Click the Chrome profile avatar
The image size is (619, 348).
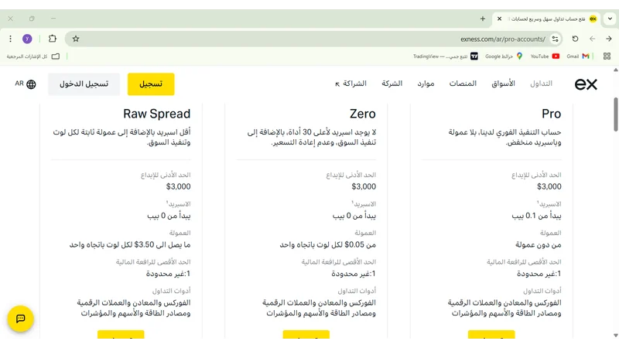[x=28, y=39]
